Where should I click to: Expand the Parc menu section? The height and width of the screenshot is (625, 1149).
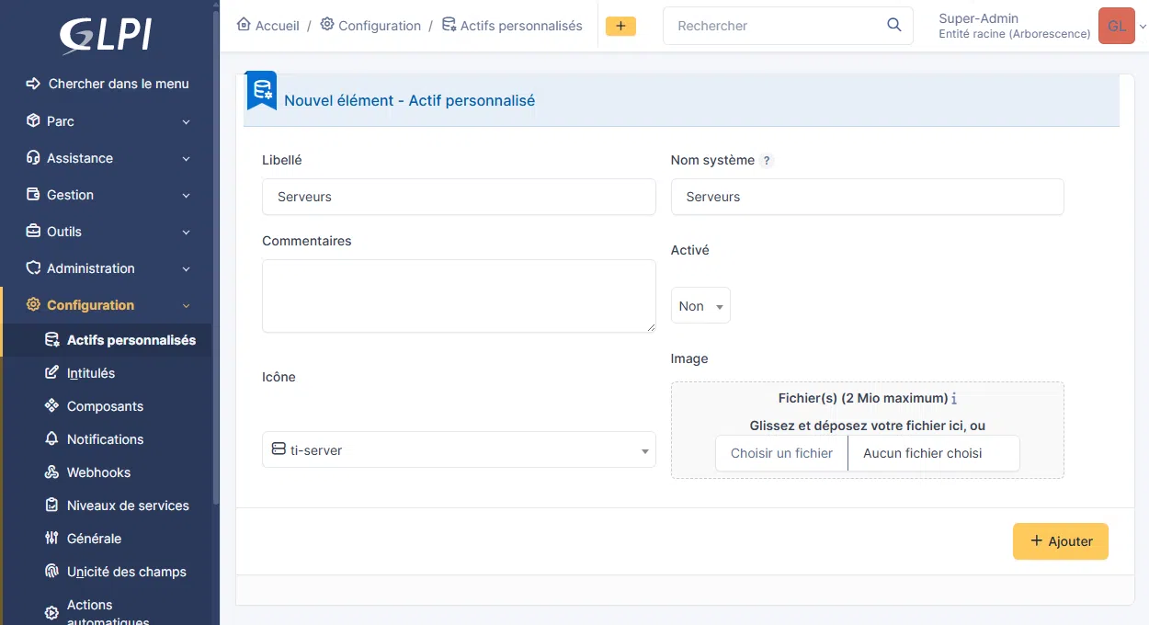(x=108, y=121)
